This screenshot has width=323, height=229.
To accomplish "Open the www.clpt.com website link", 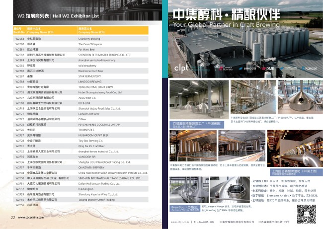I will click(179, 222).
